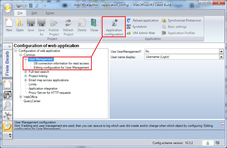The height and width of the screenshot is (148, 227).
Task: Switch to the Extras ribbon tab
Action: tap(50, 13)
